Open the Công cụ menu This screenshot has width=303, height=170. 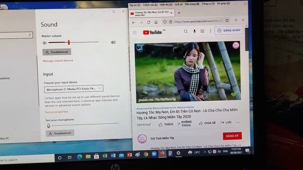coord(208,4)
